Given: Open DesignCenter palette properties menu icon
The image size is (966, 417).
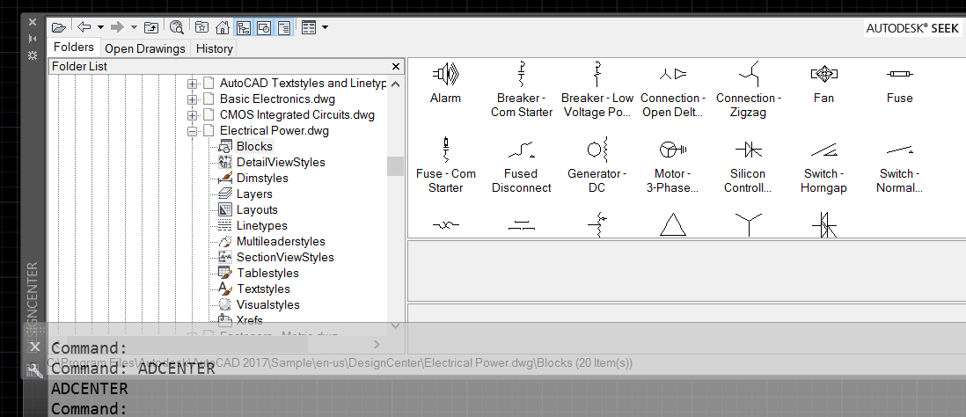Looking at the screenshot, I should pos(33,55).
